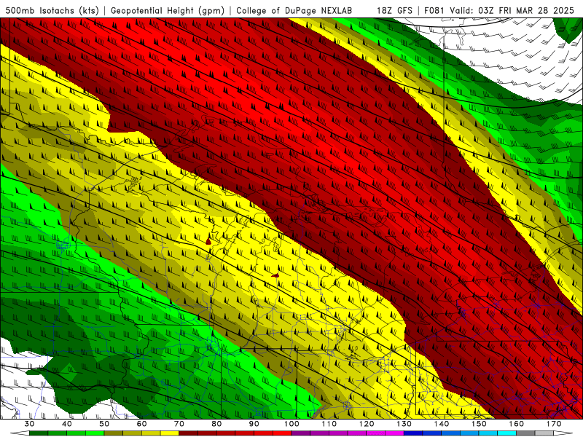Image resolution: width=583 pixels, height=437 pixels.
Task: Click the legend label "80"
Action: tap(216, 424)
